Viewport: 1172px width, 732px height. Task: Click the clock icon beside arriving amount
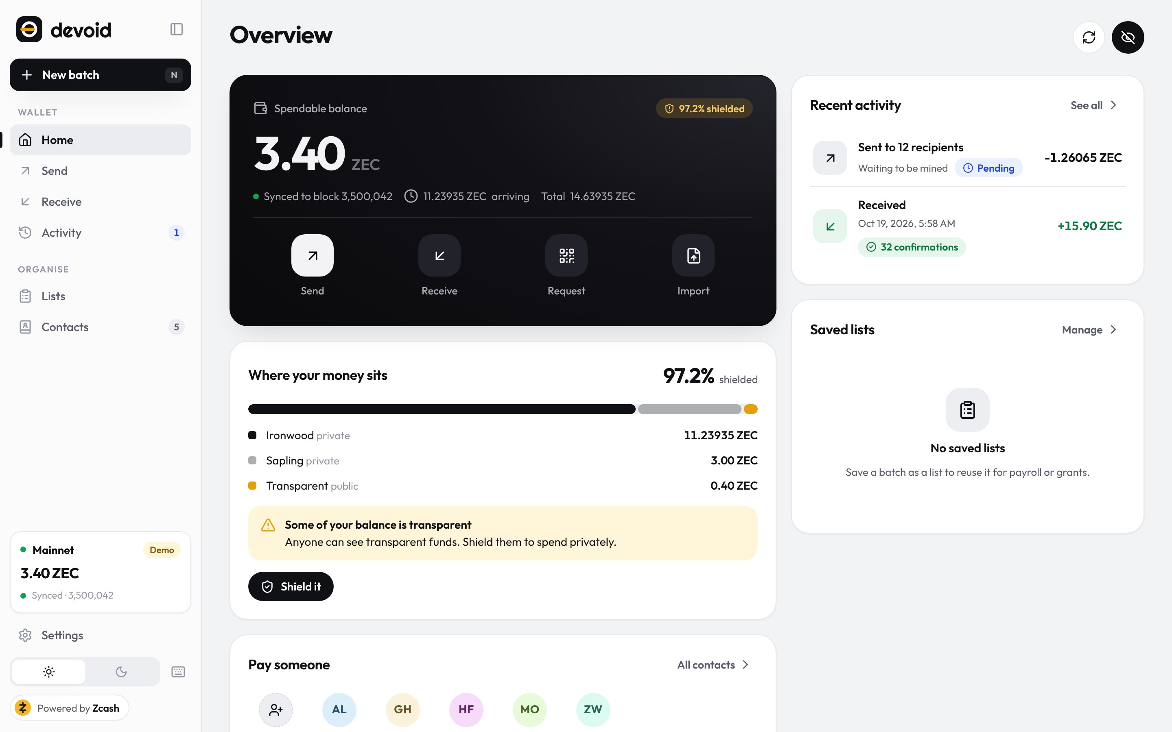[x=411, y=196]
